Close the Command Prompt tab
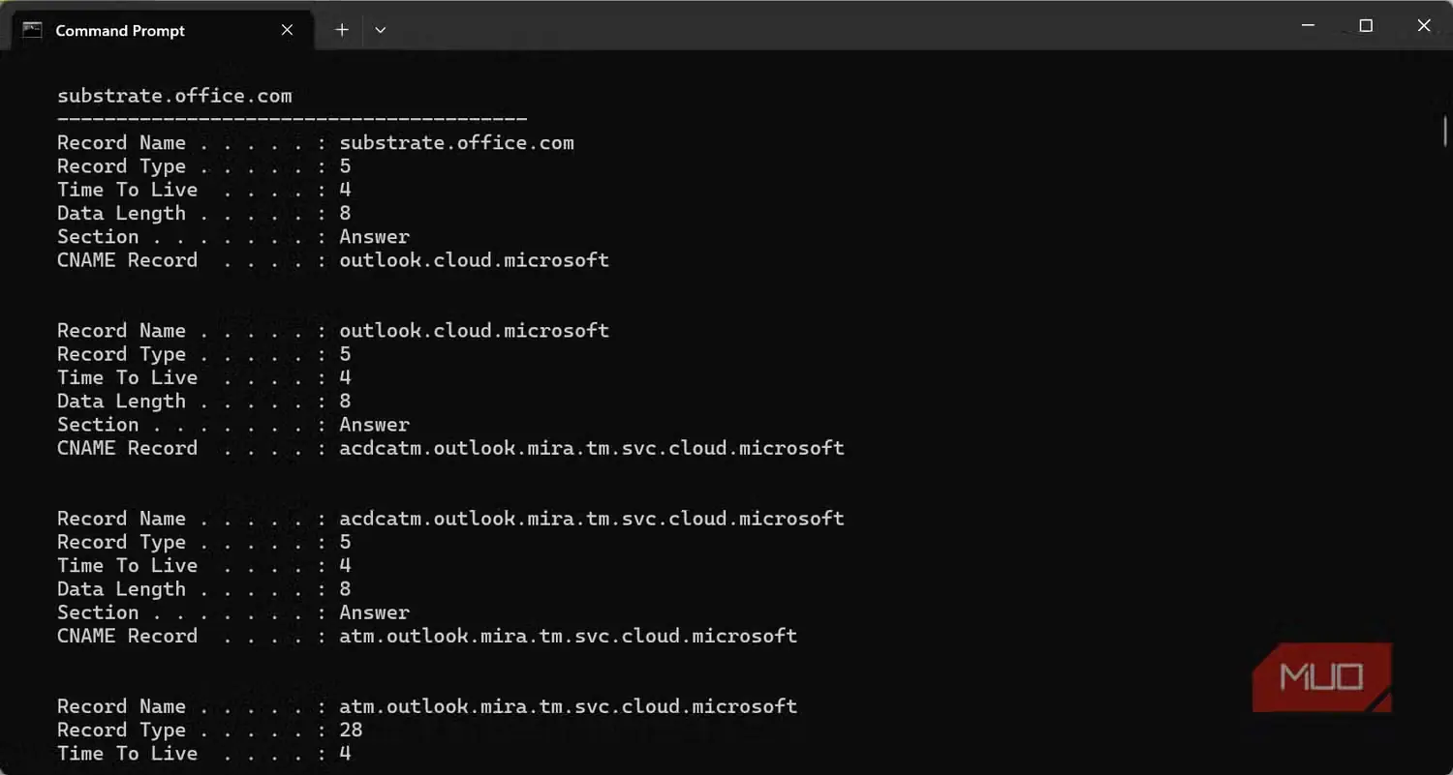Screen dimensions: 1453x775 (x=287, y=30)
